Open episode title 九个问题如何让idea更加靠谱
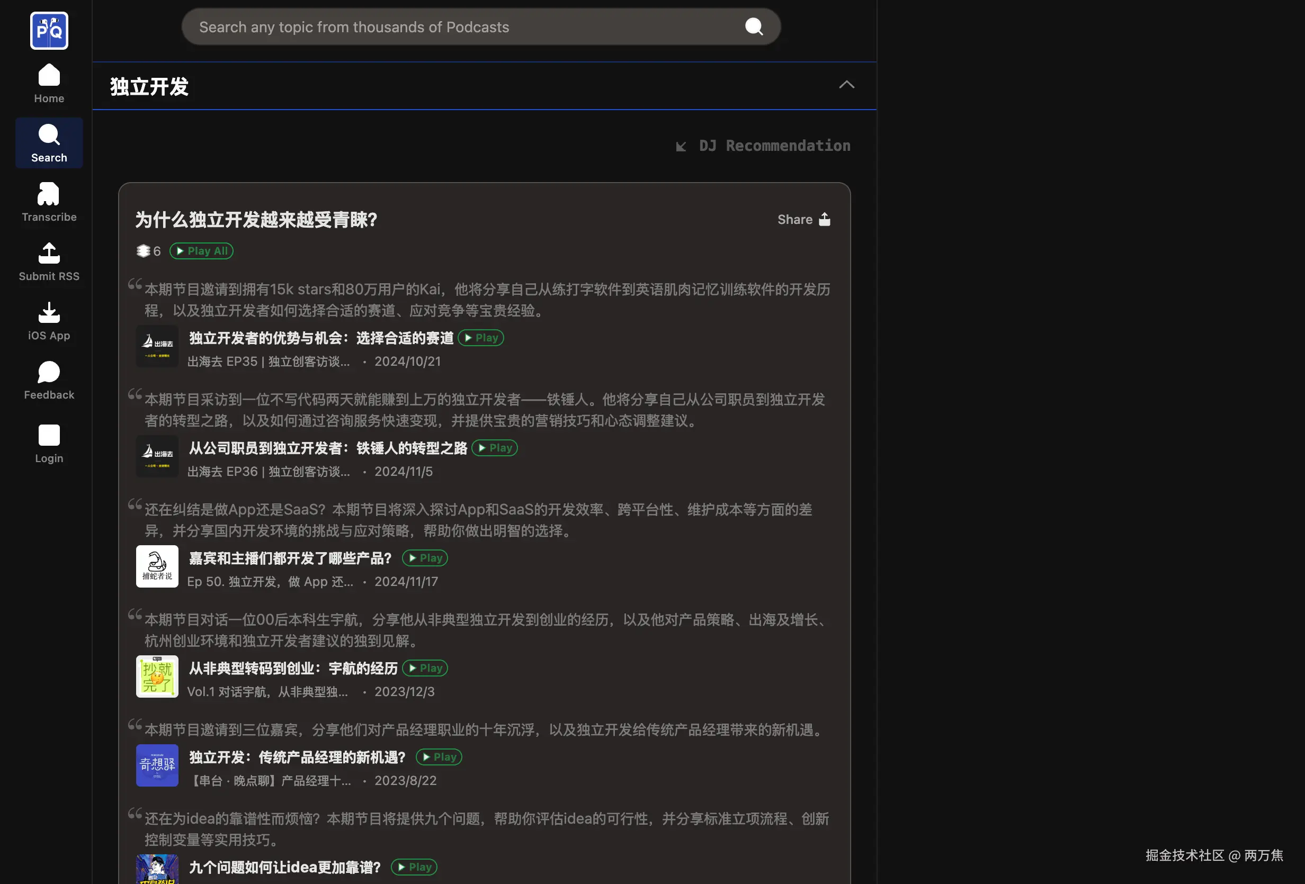The width and height of the screenshot is (1305, 884). (x=285, y=867)
